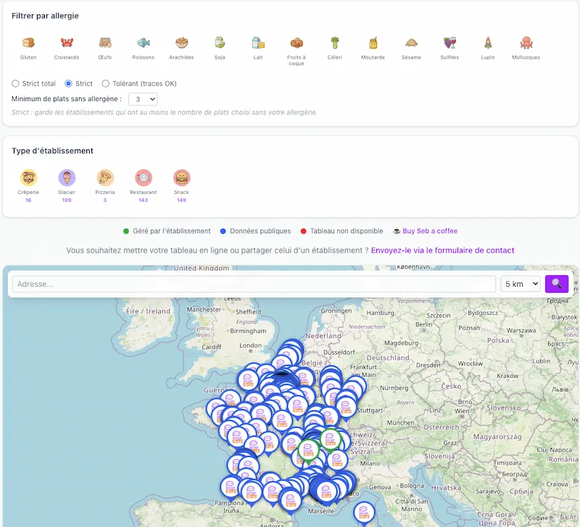Click the Lait allergen milk icon
Viewport: 580px width, 527px height.
tap(257, 41)
